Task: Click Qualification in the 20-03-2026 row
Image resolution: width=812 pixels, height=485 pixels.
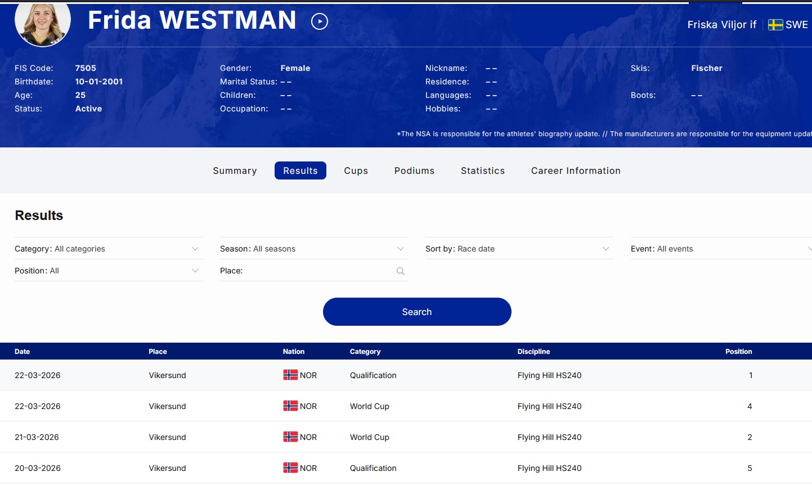Action: tap(373, 468)
